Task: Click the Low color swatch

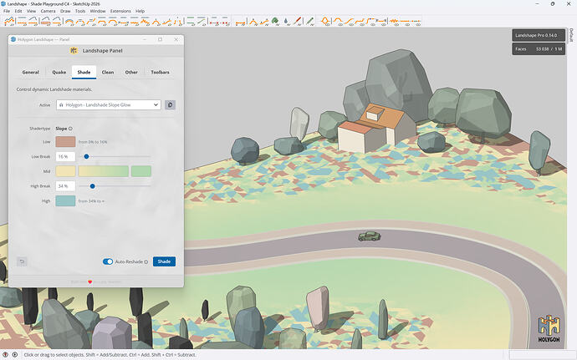Action: [65, 141]
